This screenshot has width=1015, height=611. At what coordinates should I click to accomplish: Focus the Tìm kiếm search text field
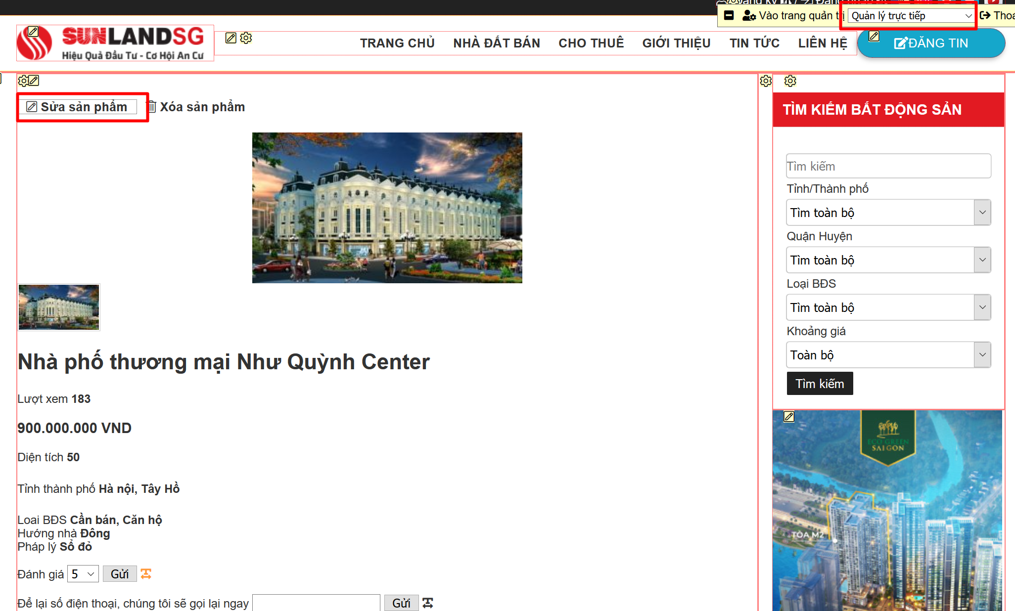point(888,166)
